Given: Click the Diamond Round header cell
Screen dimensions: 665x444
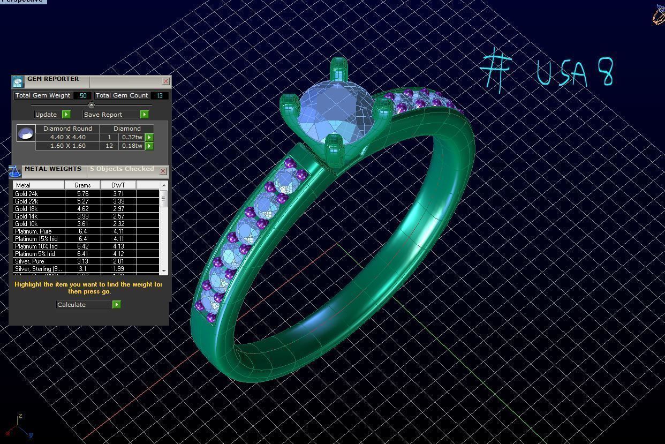Looking at the screenshot, I should (x=67, y=129).
